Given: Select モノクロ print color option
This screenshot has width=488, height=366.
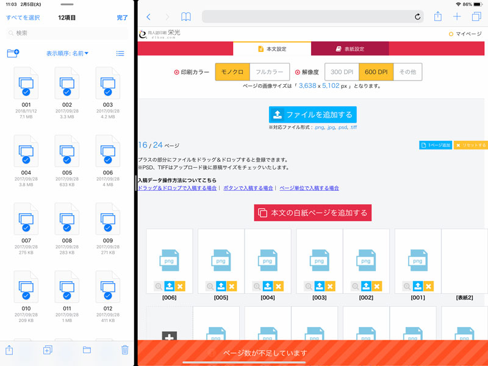Looking at the screenshot, I should coord(232,72).
